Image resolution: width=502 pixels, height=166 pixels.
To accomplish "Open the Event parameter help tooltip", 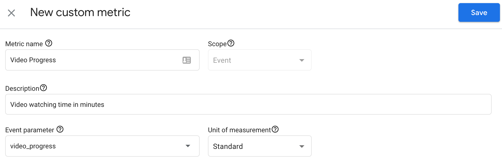I will pos(60,129).
